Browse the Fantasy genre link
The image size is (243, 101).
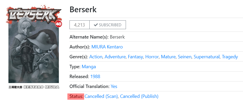[x=135, y=57]
